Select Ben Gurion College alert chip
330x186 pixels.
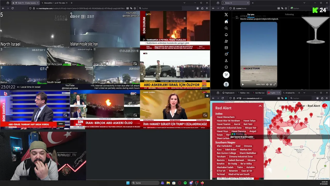(226, 153)
